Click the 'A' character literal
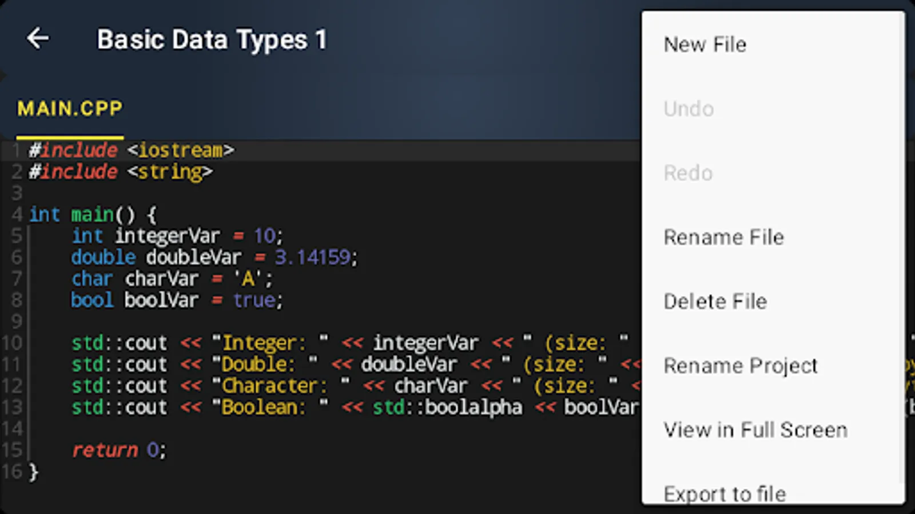The width and height of the screenshot is (915, 514). click(x=247, y=278)
